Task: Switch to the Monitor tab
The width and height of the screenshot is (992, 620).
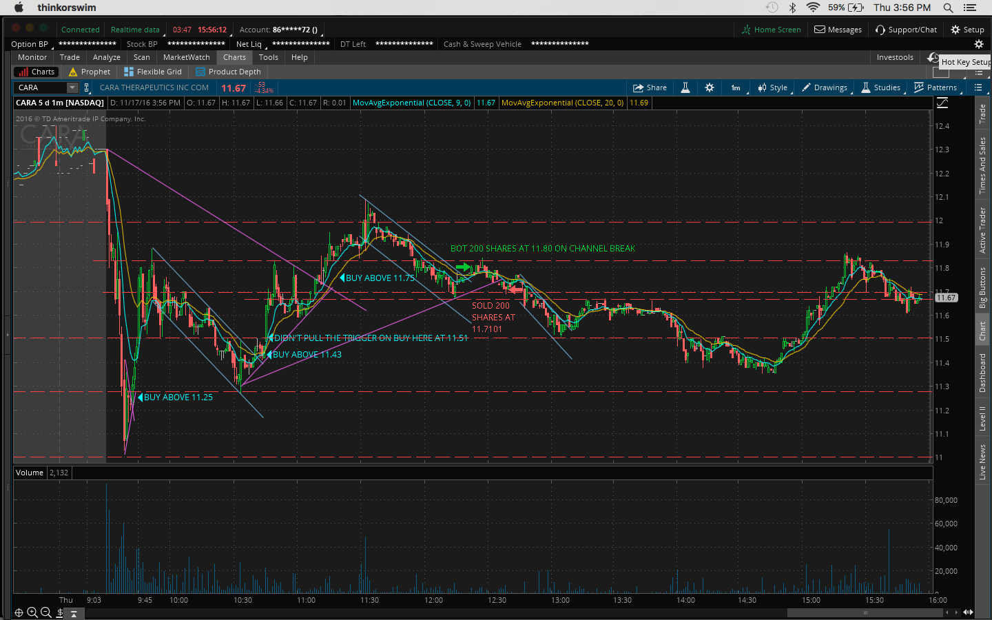Action: pyautogui.click(x=32, y=57)
